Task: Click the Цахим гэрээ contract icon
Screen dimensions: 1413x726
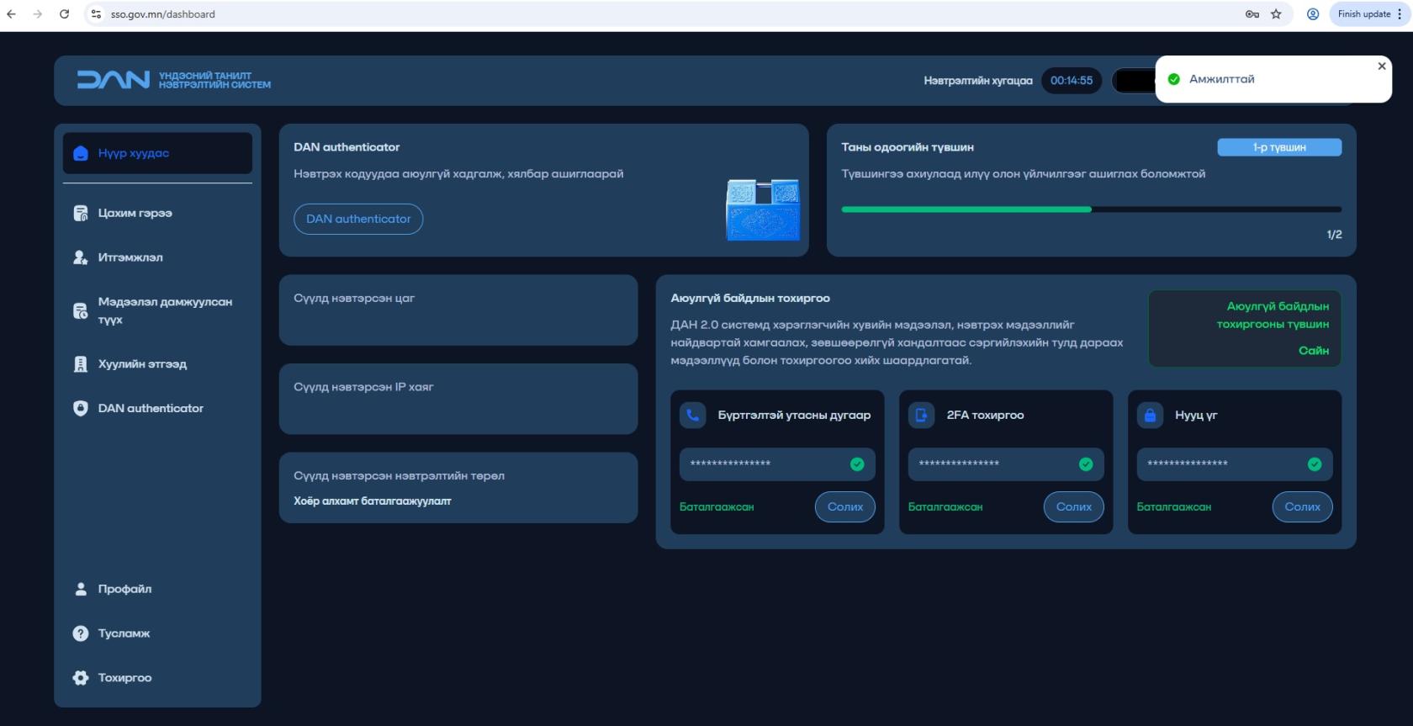Action: point(81,213)
